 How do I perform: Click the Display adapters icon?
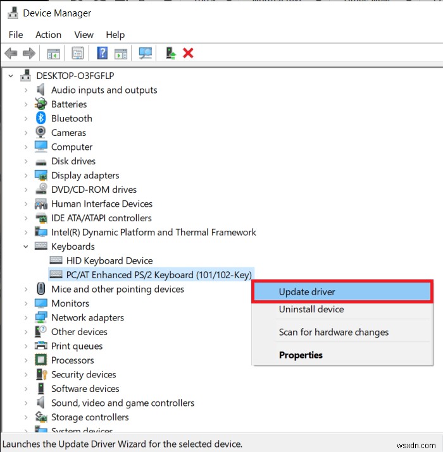point(41,175)
